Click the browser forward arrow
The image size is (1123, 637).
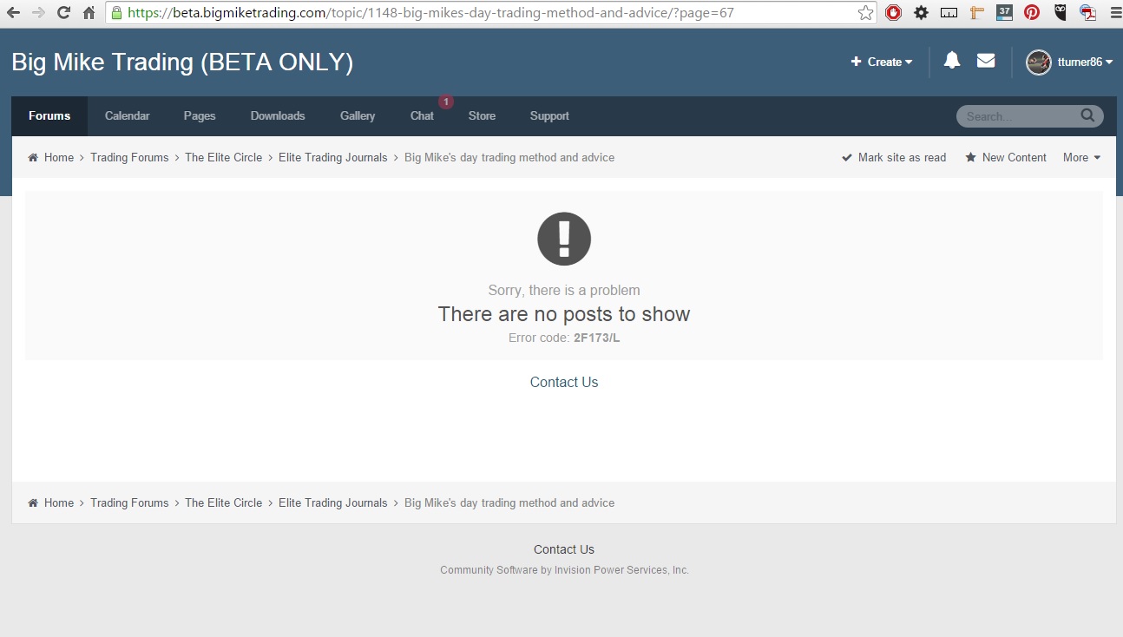[x=38, y=13]
